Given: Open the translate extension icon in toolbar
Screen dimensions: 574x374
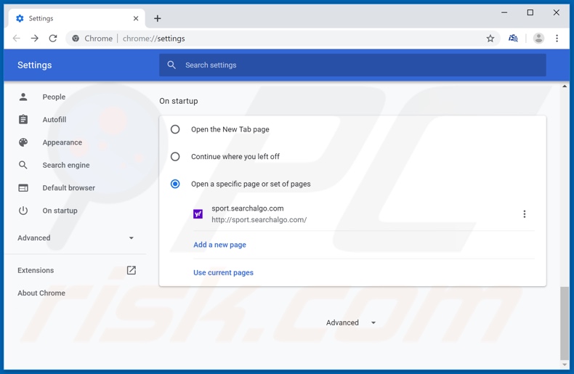Looking at the screenshot, I should pyautogui.click(x=513, y=38).
